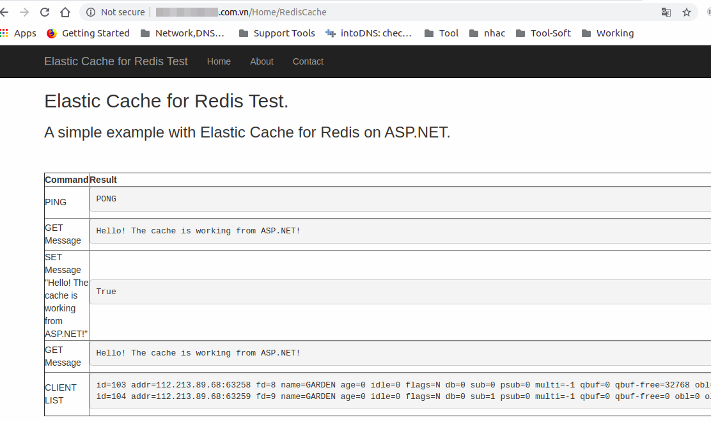Click the PONG result text

(x=106, y=199)
